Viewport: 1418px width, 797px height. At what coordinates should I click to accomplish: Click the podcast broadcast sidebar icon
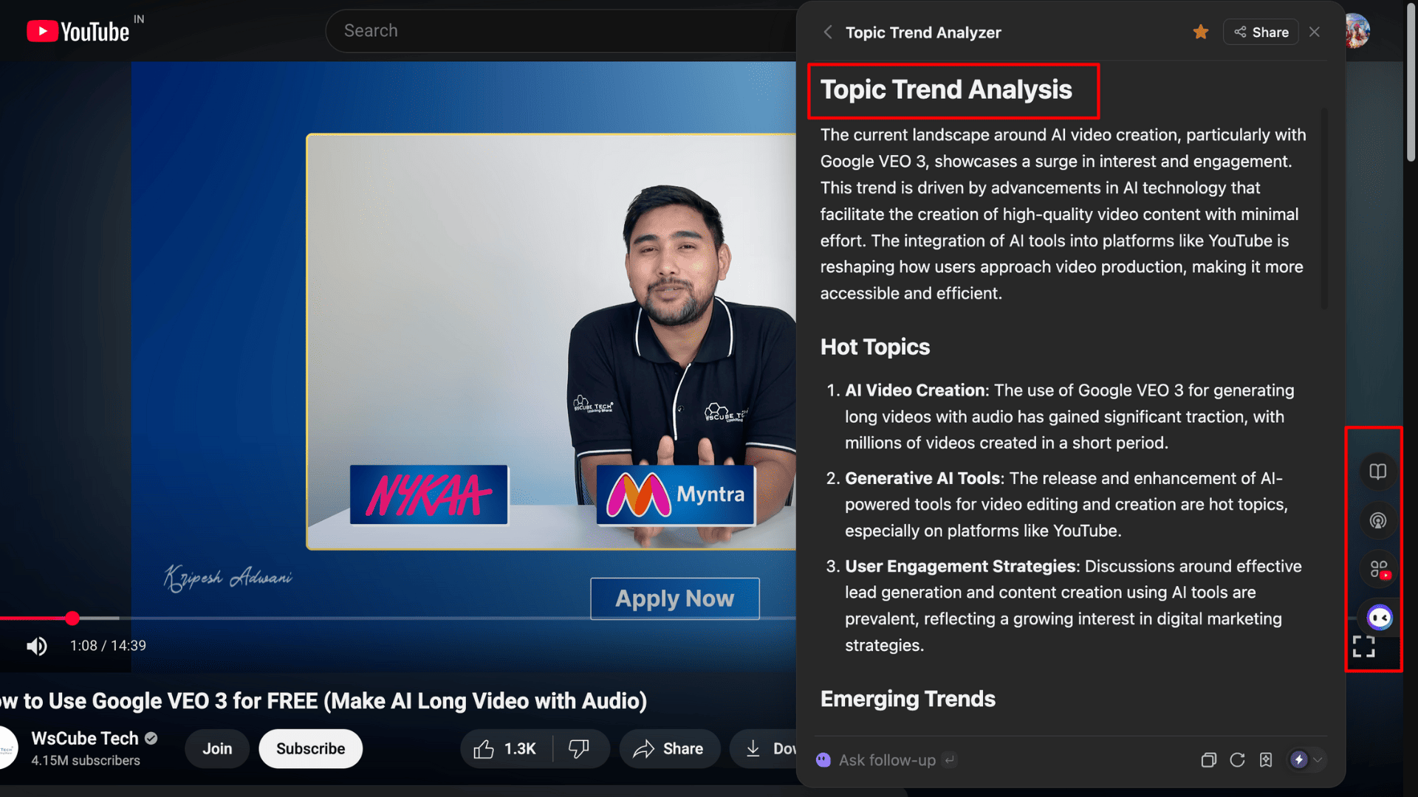(x=1377, y=520)
